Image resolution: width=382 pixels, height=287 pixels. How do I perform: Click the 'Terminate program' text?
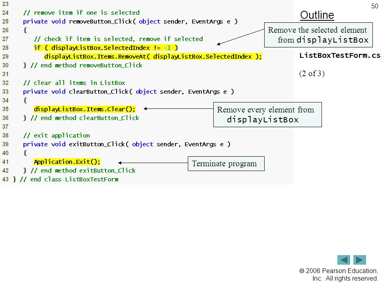(224, 163)
